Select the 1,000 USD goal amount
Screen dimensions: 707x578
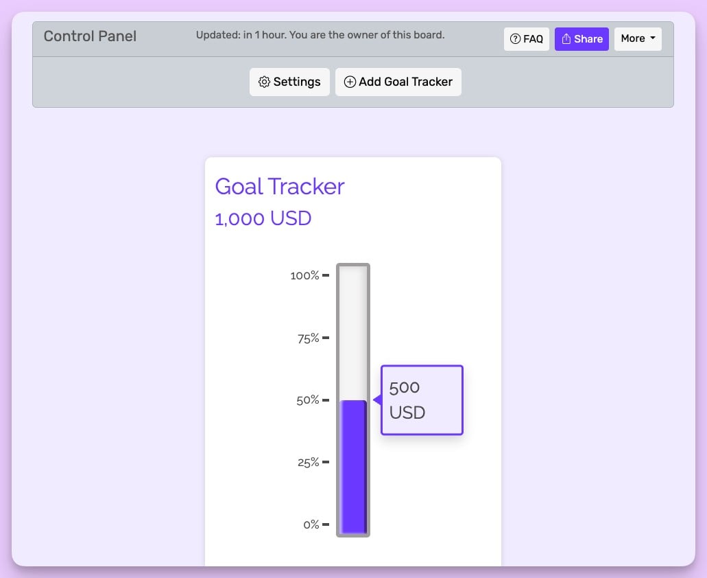263,218
